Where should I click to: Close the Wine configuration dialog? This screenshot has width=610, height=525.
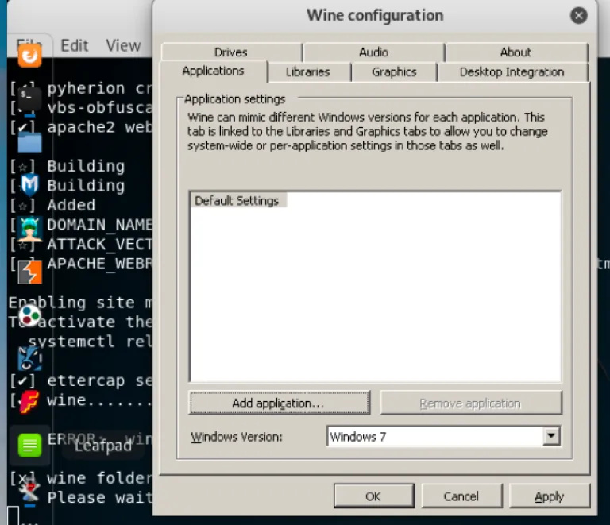[579, 15]
